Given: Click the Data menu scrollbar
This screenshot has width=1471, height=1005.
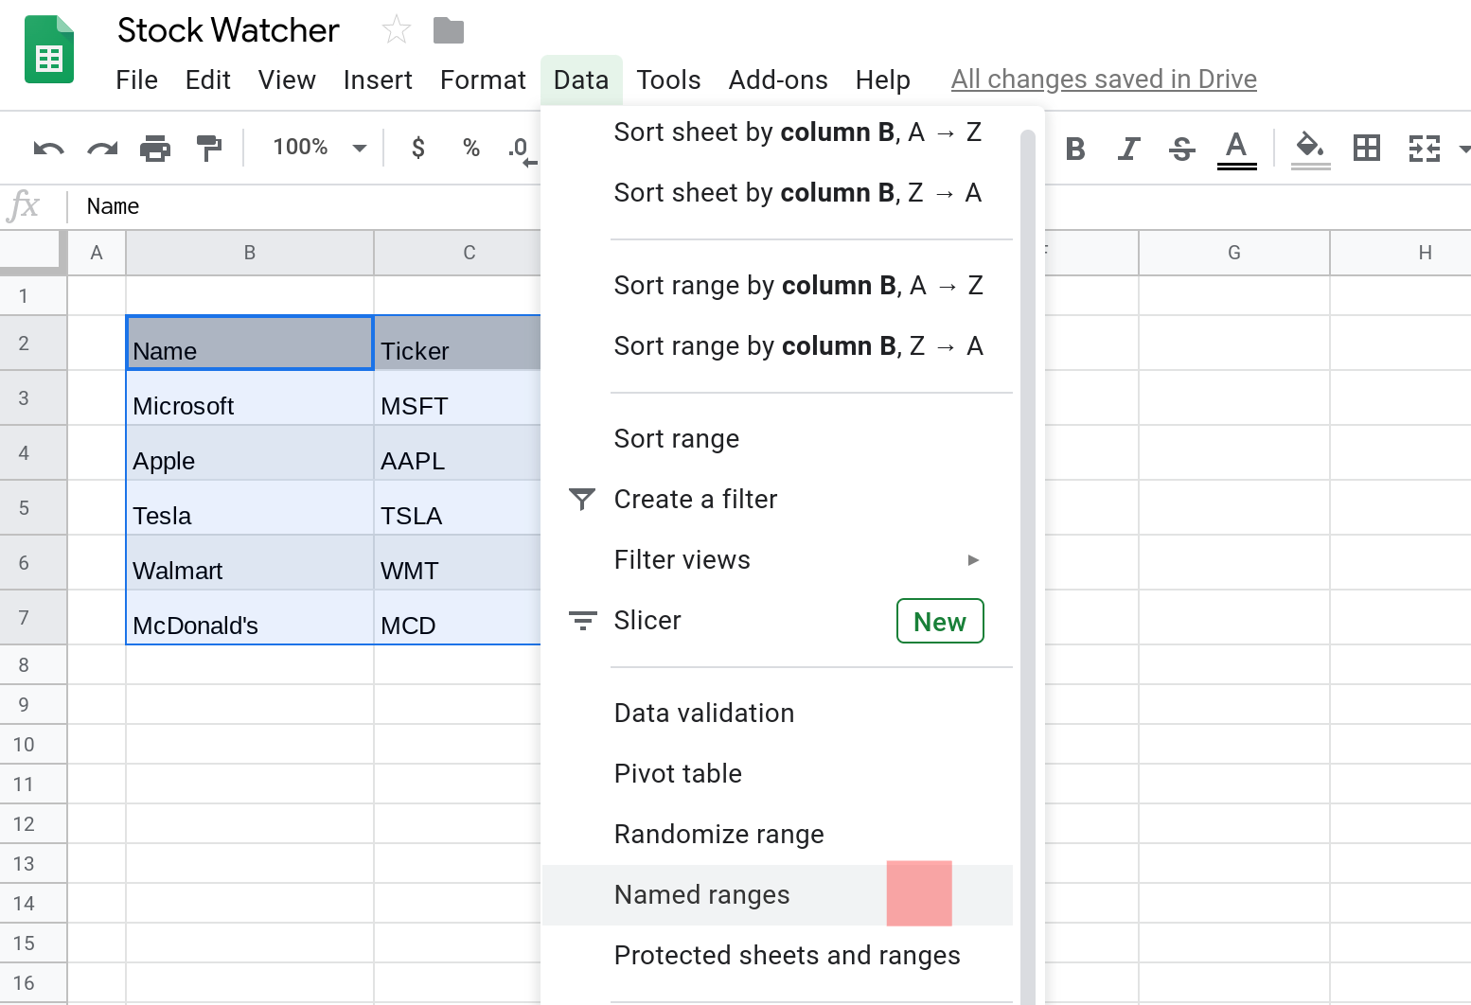Looking at the screenshot, I should pos(1028,568).
